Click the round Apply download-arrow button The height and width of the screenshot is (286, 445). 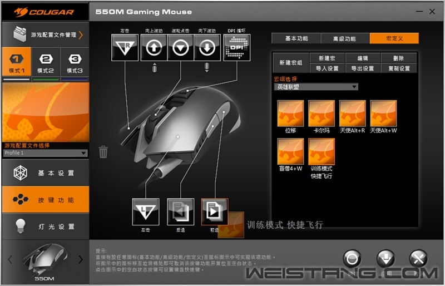pos(385,259)
